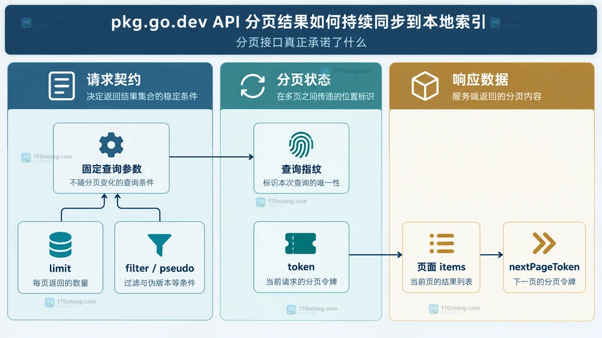Click the nextPageToken label

coord(544,267)
